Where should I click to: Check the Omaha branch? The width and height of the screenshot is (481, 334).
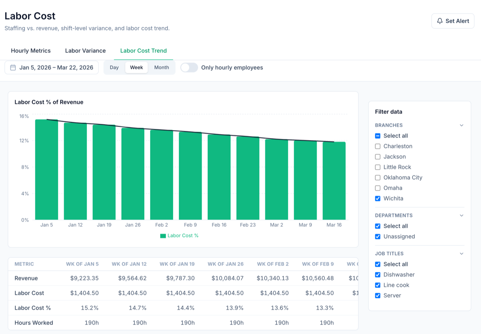(x=378, y=188)
